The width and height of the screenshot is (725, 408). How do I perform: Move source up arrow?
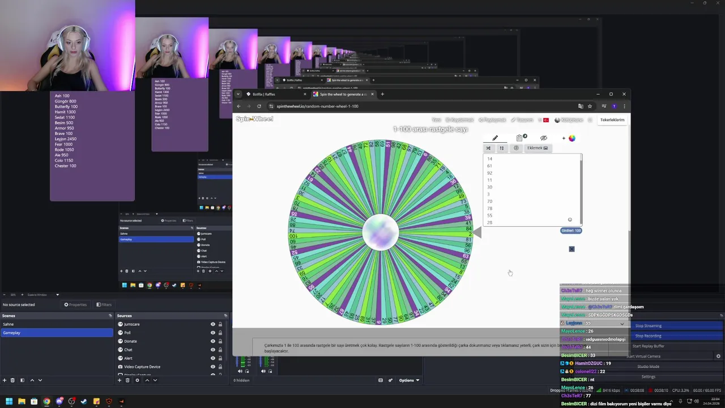(x=147, y=380)
